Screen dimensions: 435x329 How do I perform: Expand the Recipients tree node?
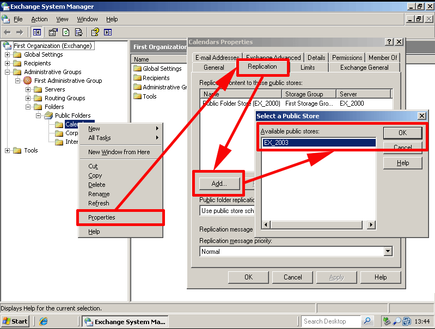pos(7,63)
